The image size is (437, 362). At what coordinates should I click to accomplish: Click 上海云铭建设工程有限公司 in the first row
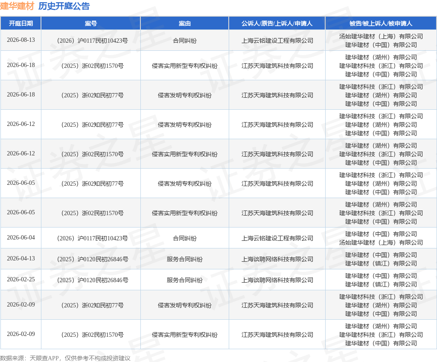[x=277, y=41]
